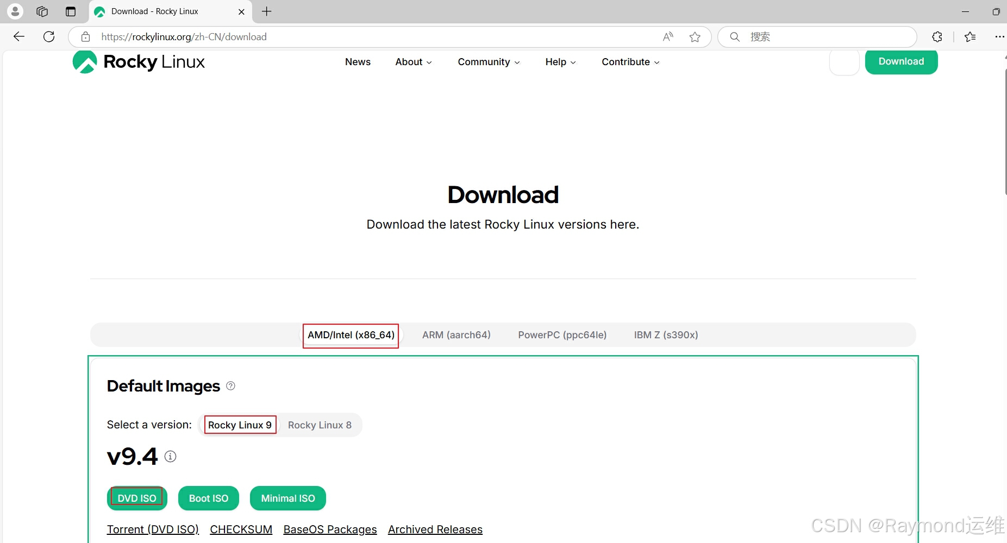This screenshot has width=1007, height=543.
Task: Open the favorites list icon
Action: 970,37
